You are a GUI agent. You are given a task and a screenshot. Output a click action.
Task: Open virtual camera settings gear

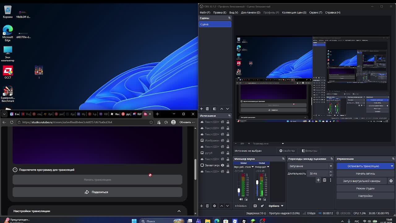click(x=391, y=181)
